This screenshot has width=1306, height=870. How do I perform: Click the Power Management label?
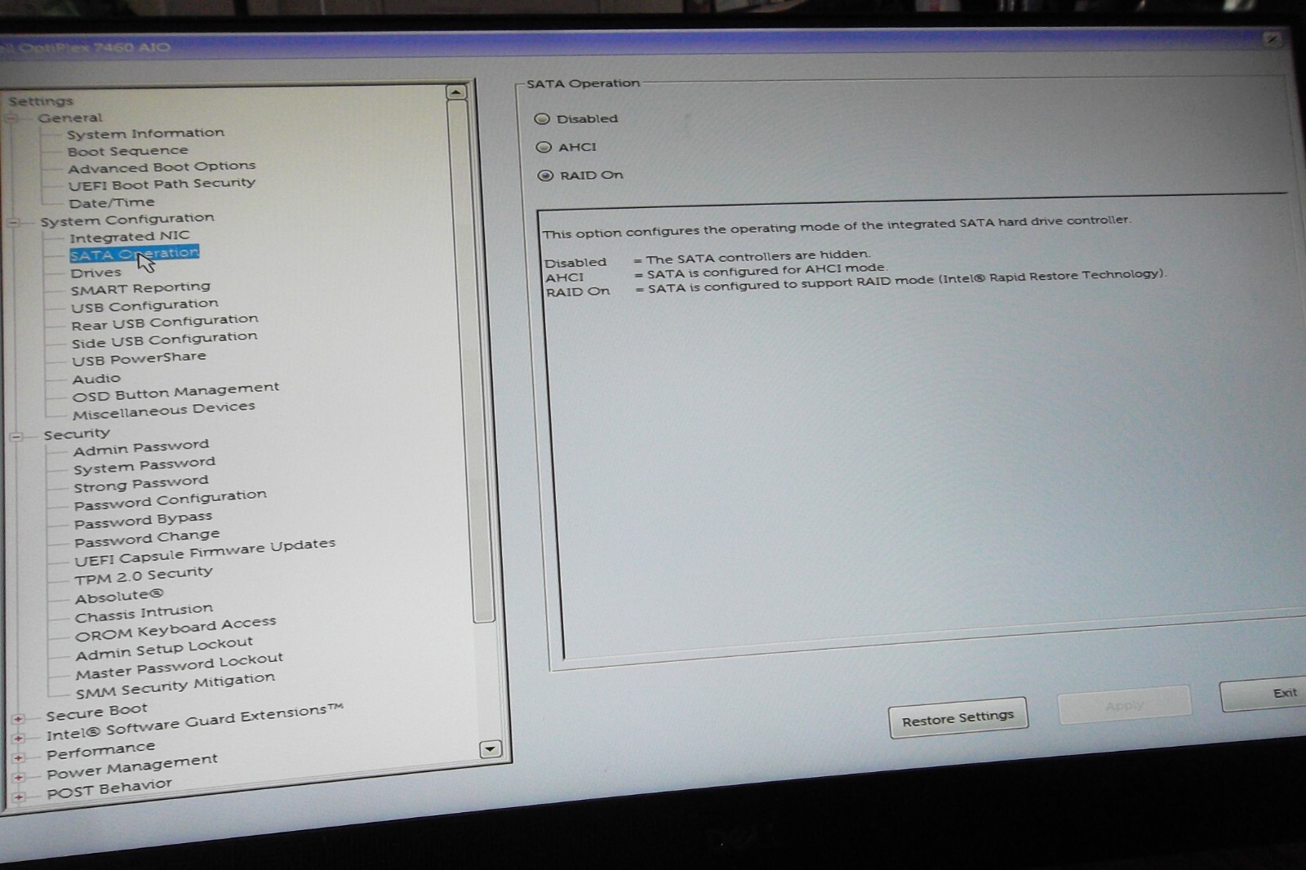coord(132,767)
